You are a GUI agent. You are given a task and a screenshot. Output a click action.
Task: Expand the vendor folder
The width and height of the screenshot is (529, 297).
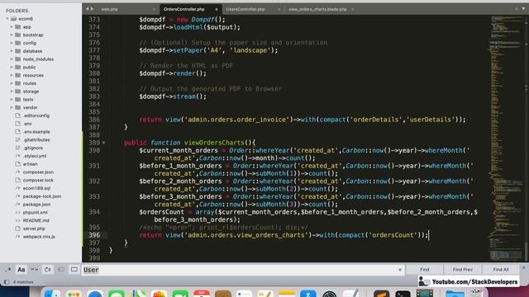pos(12,107)
